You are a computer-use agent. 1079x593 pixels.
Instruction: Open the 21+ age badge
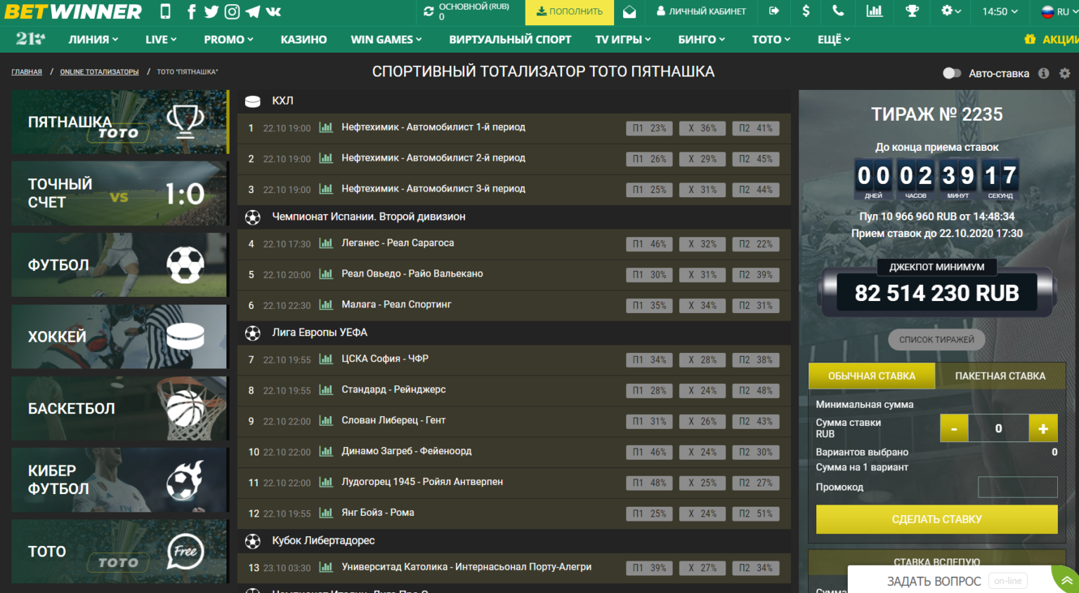(30, 39)
